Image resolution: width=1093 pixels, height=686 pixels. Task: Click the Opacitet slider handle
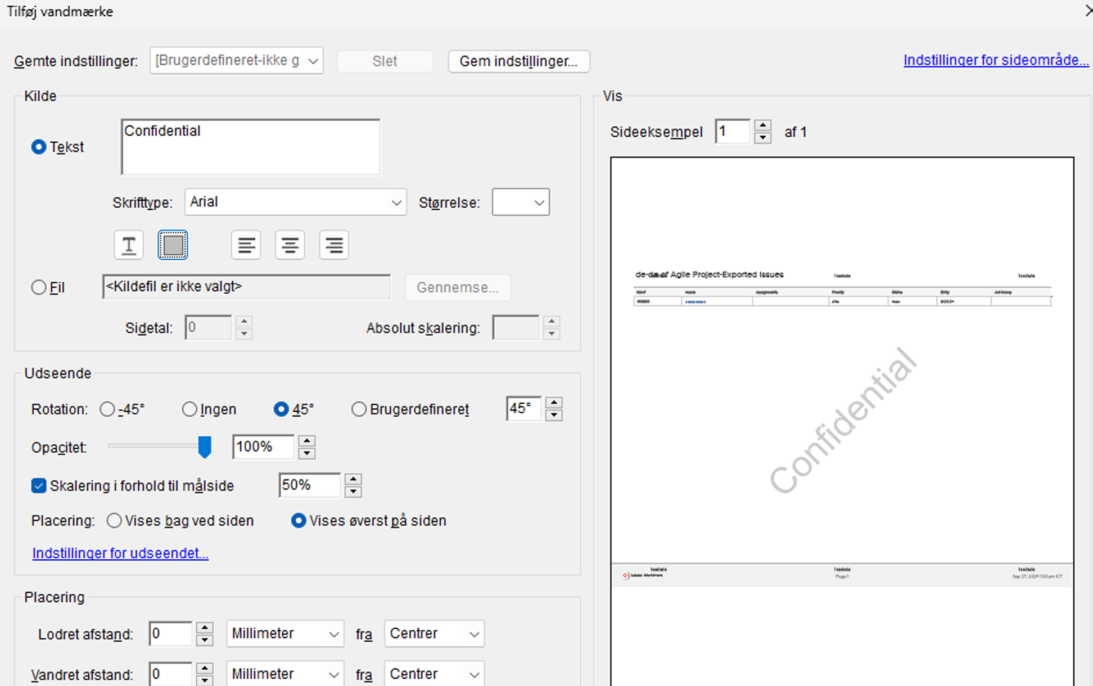point(205,447)
